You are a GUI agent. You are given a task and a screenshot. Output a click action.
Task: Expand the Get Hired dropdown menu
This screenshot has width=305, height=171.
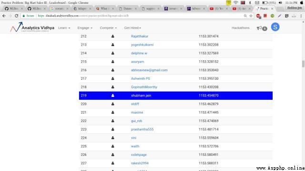click(132, 28)
